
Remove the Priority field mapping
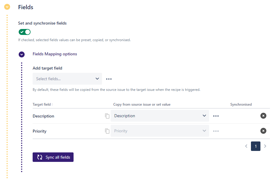point(263,131)
